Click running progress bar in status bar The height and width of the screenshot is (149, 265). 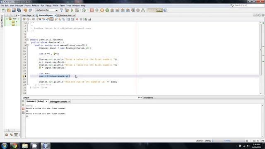228,141
